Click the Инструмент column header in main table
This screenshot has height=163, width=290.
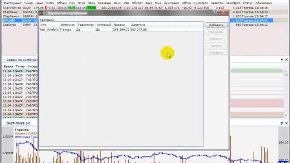coord(13,3)
